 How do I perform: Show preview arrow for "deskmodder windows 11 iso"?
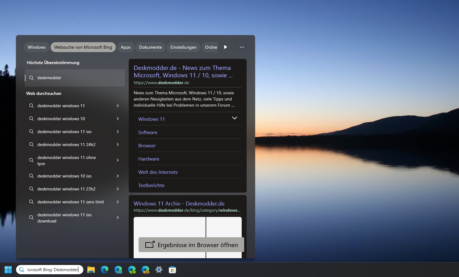point(118,132)
